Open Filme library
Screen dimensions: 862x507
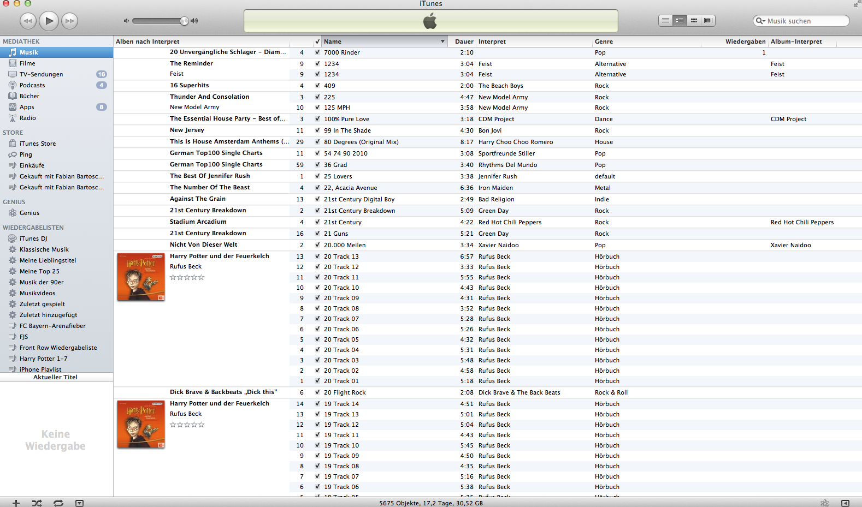click(56, 63)
